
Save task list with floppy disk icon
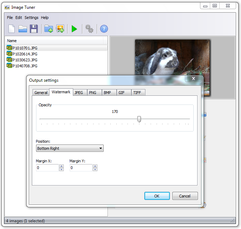click(x=34, y=29)
